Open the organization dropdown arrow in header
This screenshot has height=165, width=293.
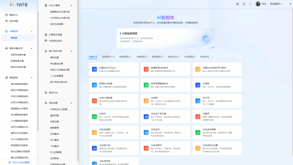pyautogui.click(x=290, y=4)
